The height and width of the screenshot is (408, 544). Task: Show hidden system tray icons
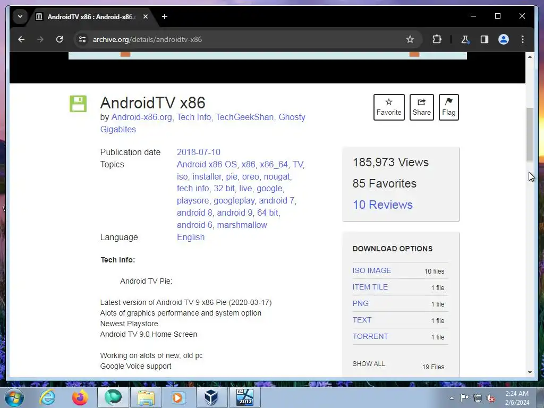(452, 398)
